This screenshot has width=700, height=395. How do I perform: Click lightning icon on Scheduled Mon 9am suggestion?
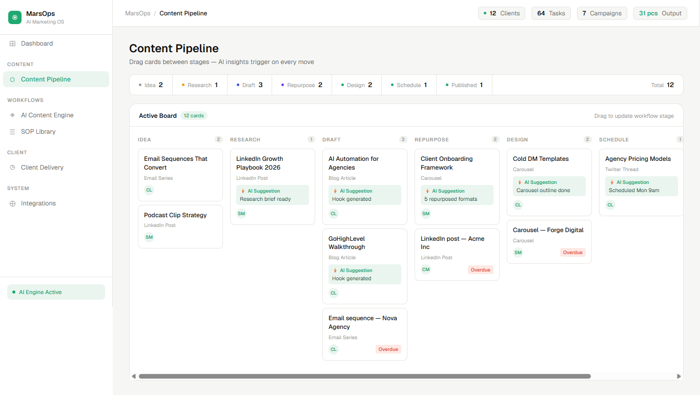pos(612,182)
